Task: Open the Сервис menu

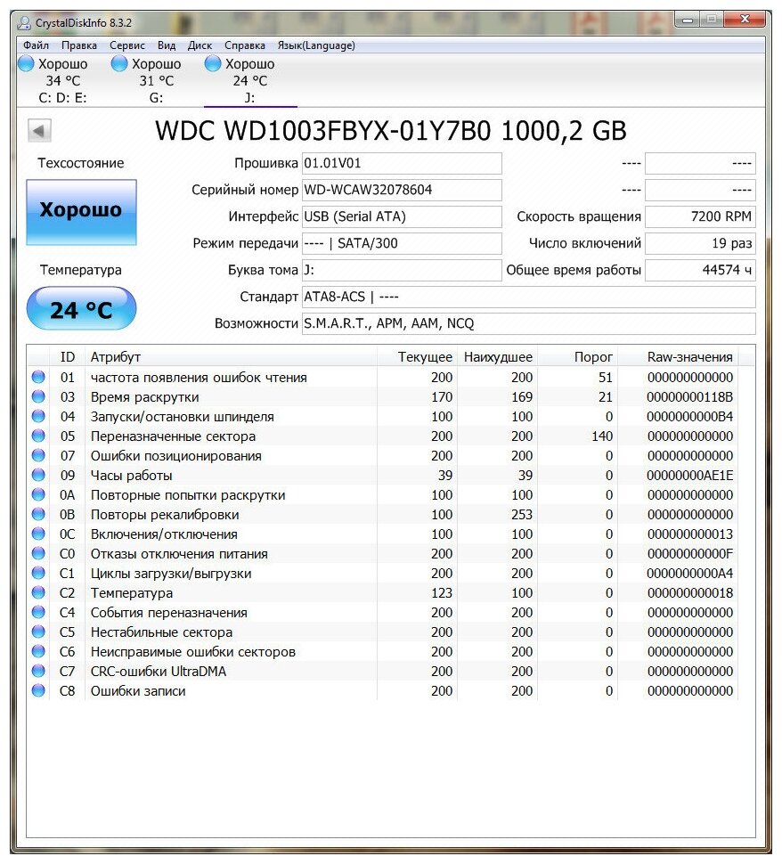Action: [x=127, y=45]
